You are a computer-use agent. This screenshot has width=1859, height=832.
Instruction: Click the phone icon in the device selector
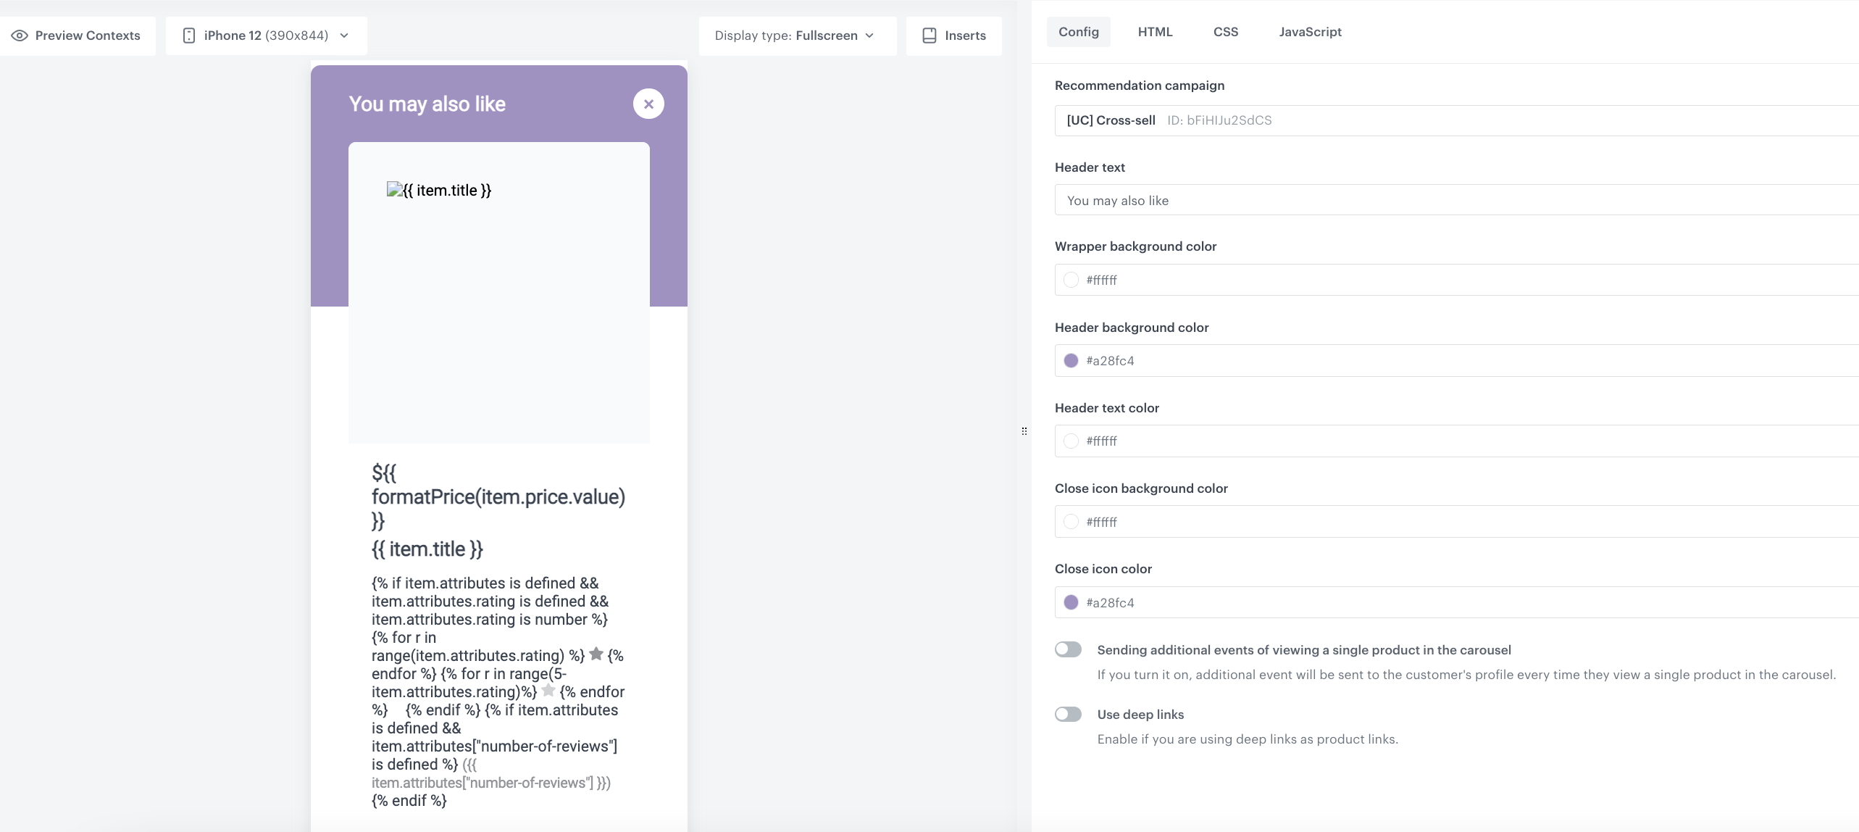click(x=190, y=35)
